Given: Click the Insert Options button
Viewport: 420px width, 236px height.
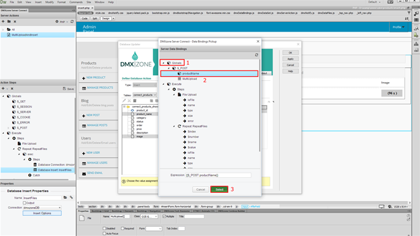Looking at the screenshot, I should tap(42, 213).
